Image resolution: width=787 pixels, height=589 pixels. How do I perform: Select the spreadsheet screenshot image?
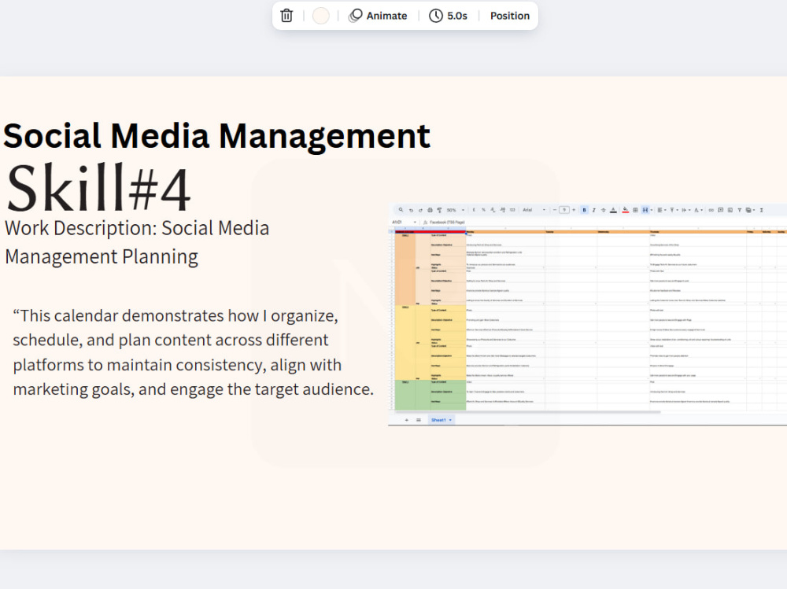point(587,315)
